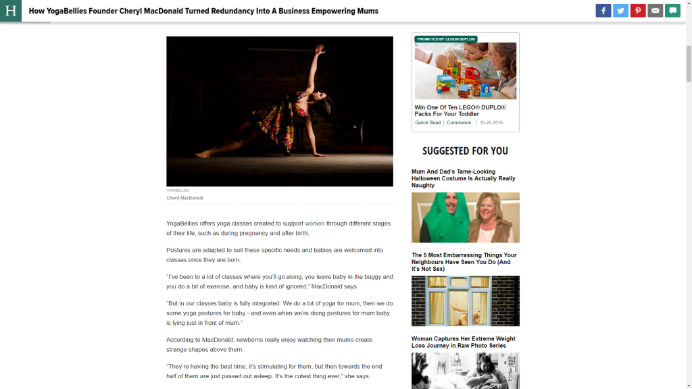View LEGO DUPLO promoted image
The image size is (692, 389).
(x=465, y=70)
